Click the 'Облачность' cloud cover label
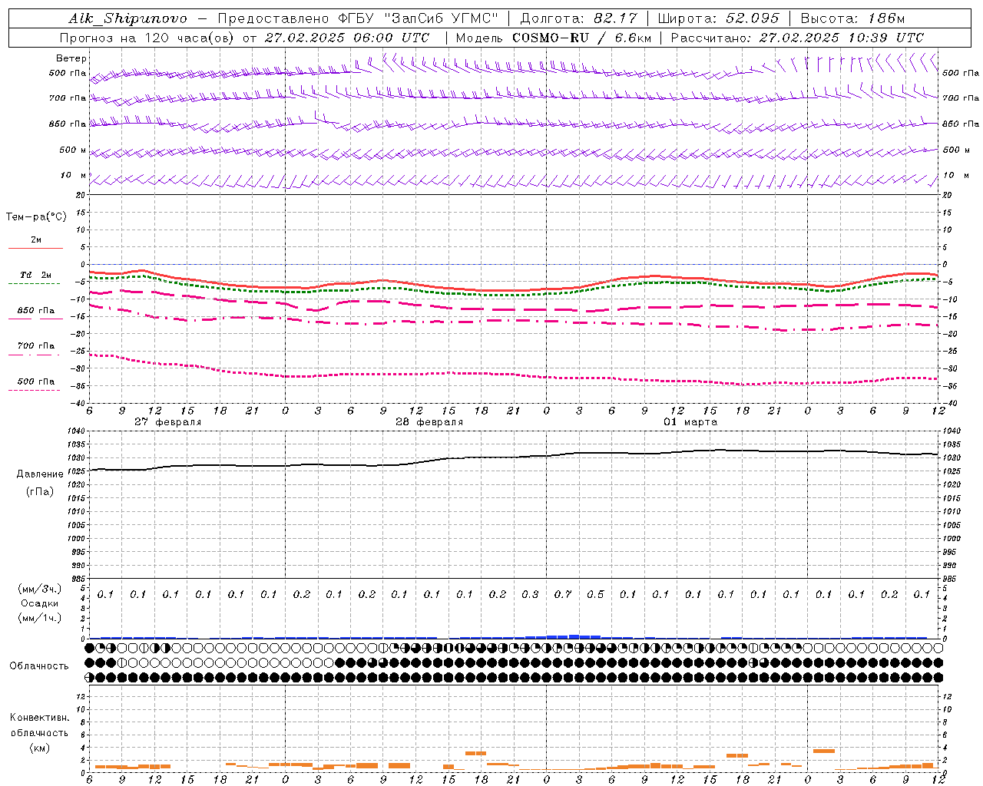 39,666
